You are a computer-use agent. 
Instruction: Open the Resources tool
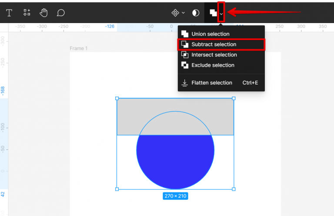27,13
